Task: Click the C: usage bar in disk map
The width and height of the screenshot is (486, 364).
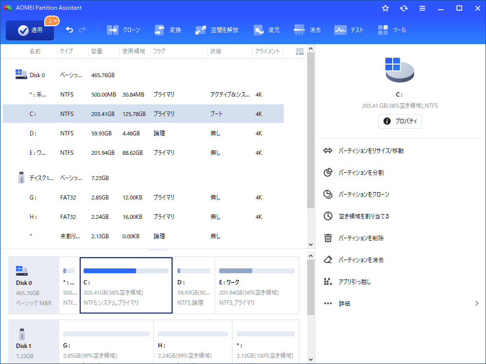Action: [x=126, y=271]
